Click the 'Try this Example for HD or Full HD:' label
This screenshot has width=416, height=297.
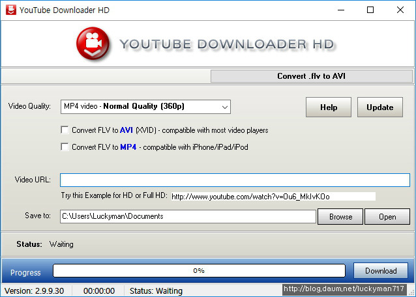114,195
